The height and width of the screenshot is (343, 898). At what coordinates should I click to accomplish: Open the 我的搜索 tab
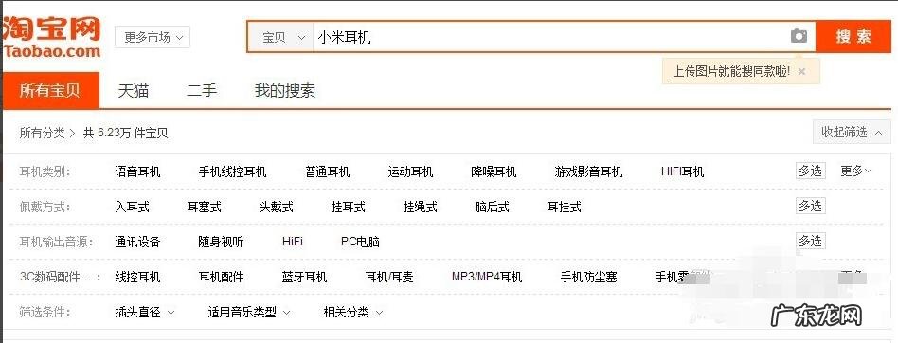284,90
